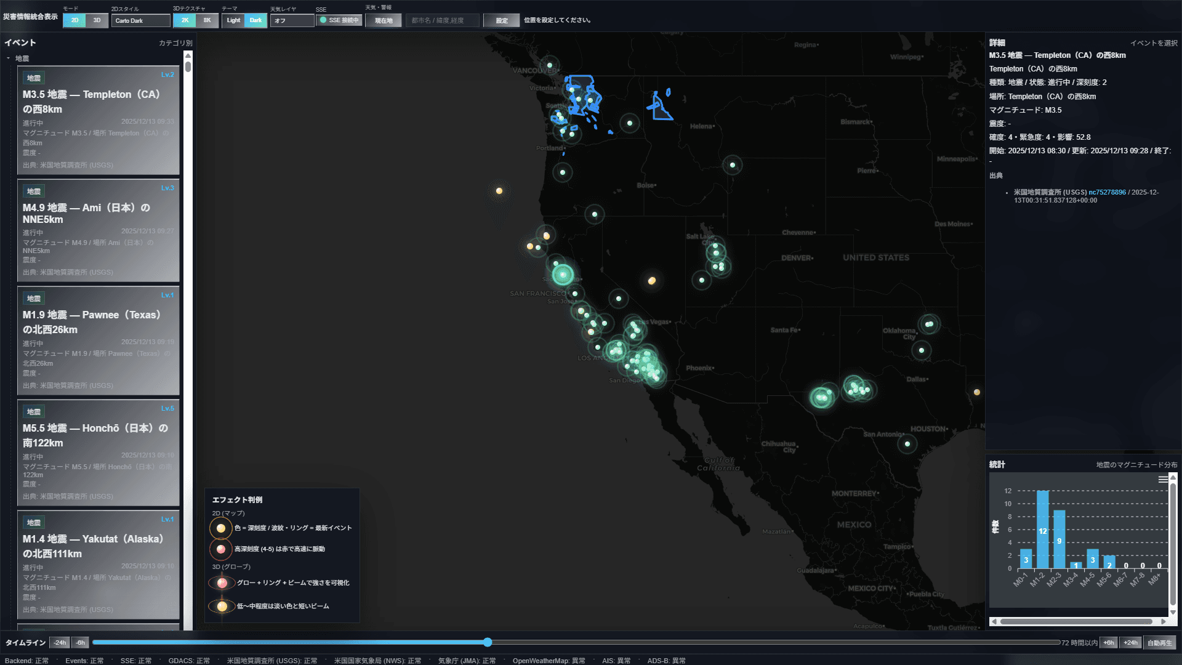Screen dimensions: 1182x665
Task: Click 気象庁 (JMA) status entry
Action: point(467,661)
